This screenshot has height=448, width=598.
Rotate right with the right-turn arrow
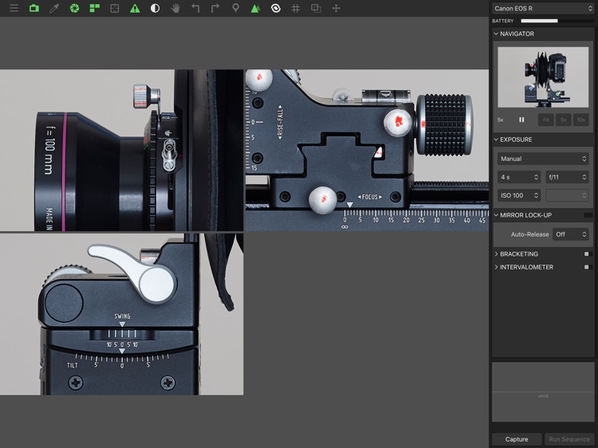click(215, 8)
